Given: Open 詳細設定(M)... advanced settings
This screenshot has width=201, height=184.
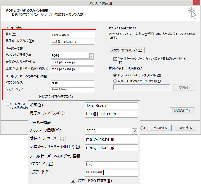Looking at the screenshot, I should click(x=182, y=110).
